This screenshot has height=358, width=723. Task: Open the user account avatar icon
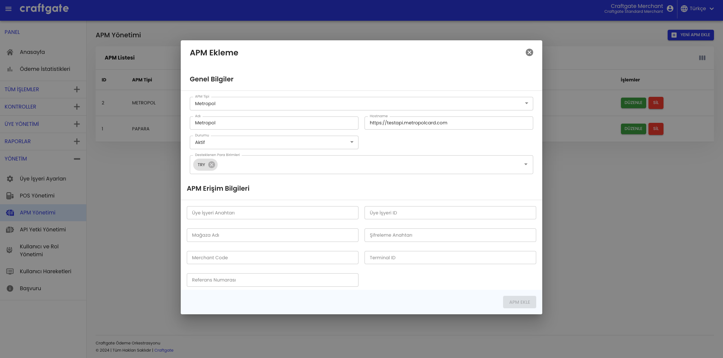pyautogui.click(x=670, y=9)
